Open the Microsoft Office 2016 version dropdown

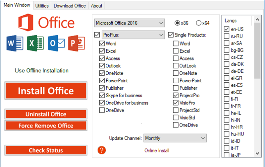(129, 23)
